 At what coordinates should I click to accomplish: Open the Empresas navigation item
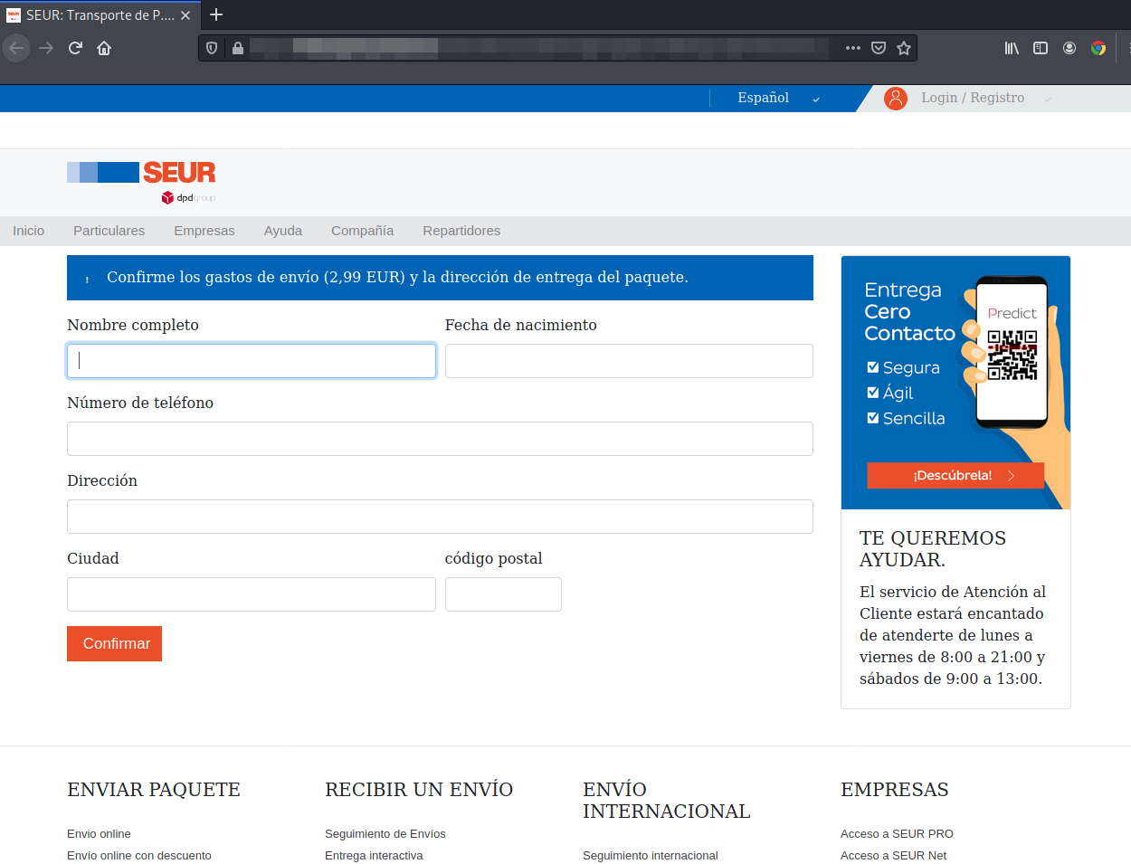(204, 231)
